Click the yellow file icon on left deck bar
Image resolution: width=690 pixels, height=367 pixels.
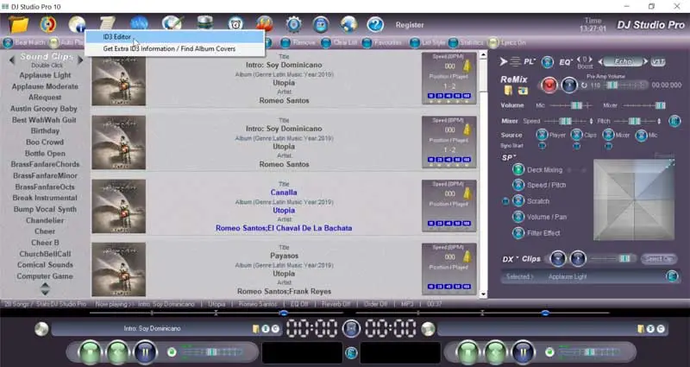point(256,329)
